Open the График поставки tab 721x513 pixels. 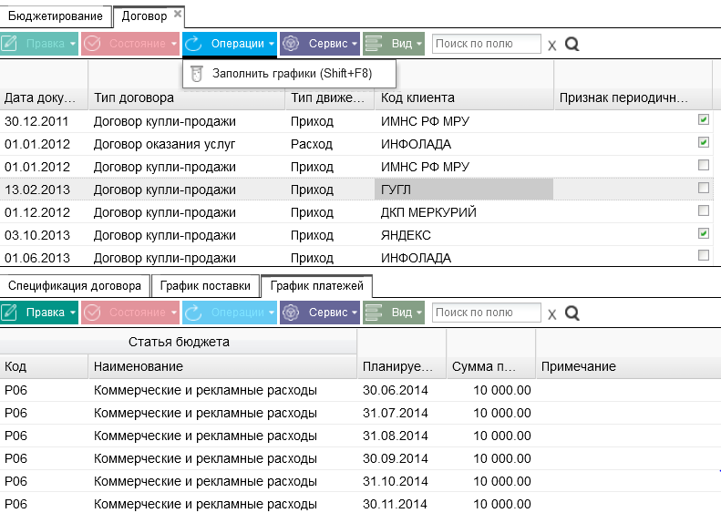click(x=205, y=286)
